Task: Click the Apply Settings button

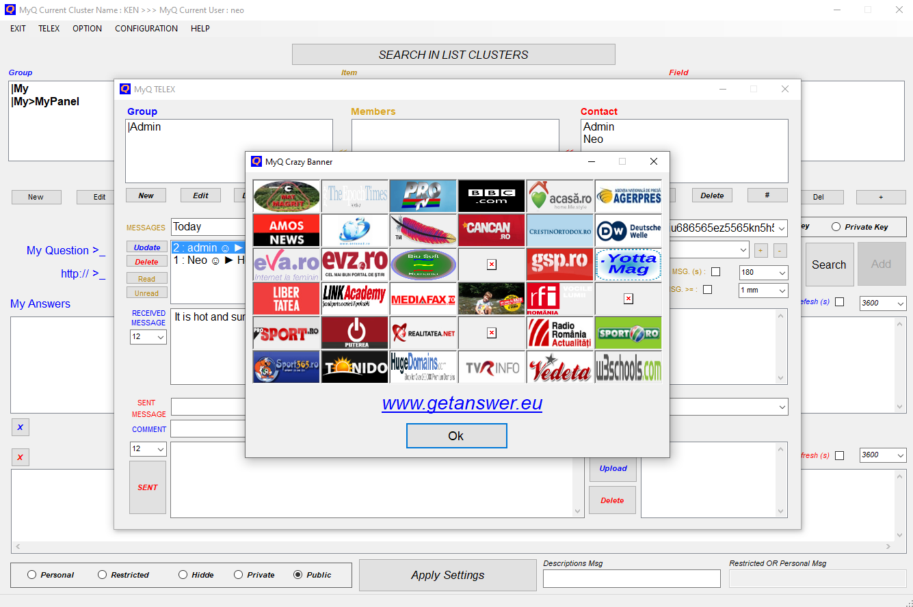Action: 448,576
